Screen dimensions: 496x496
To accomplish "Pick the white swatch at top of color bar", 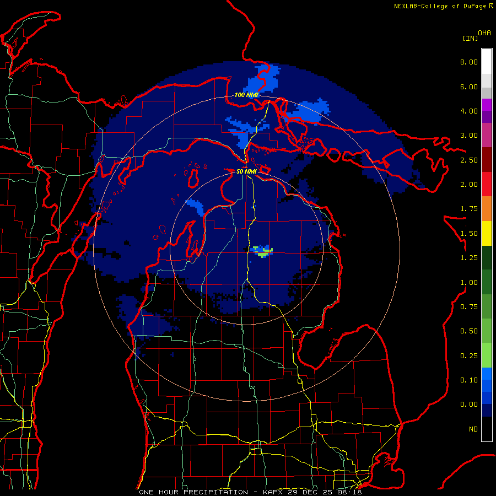I will pos(487,62).
